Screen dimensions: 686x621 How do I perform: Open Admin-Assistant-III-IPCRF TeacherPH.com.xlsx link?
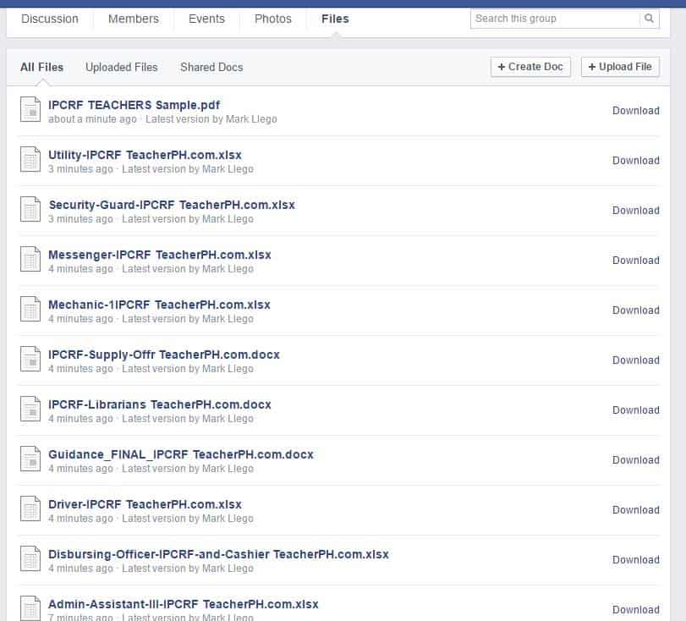click(184, 604)
